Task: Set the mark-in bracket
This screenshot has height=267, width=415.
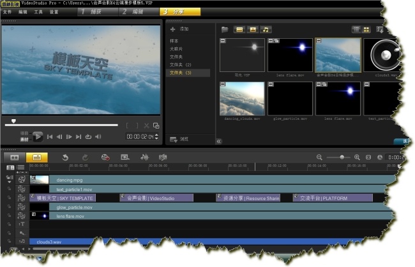Action: coord(127,126)
